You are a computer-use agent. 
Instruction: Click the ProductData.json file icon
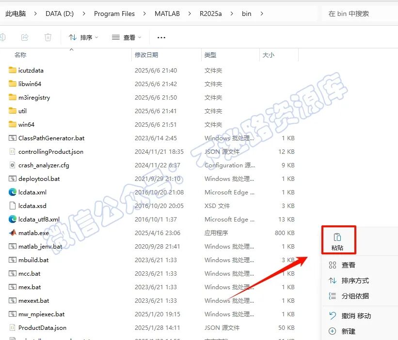[x=12, y=327]
